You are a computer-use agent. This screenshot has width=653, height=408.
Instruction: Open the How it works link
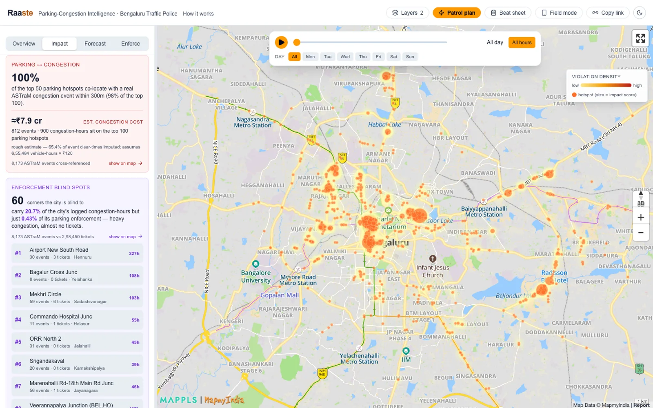click(198, 13)
